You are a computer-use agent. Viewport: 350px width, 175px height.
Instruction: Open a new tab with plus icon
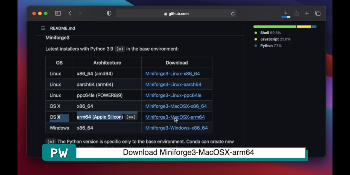pos(307,13)
